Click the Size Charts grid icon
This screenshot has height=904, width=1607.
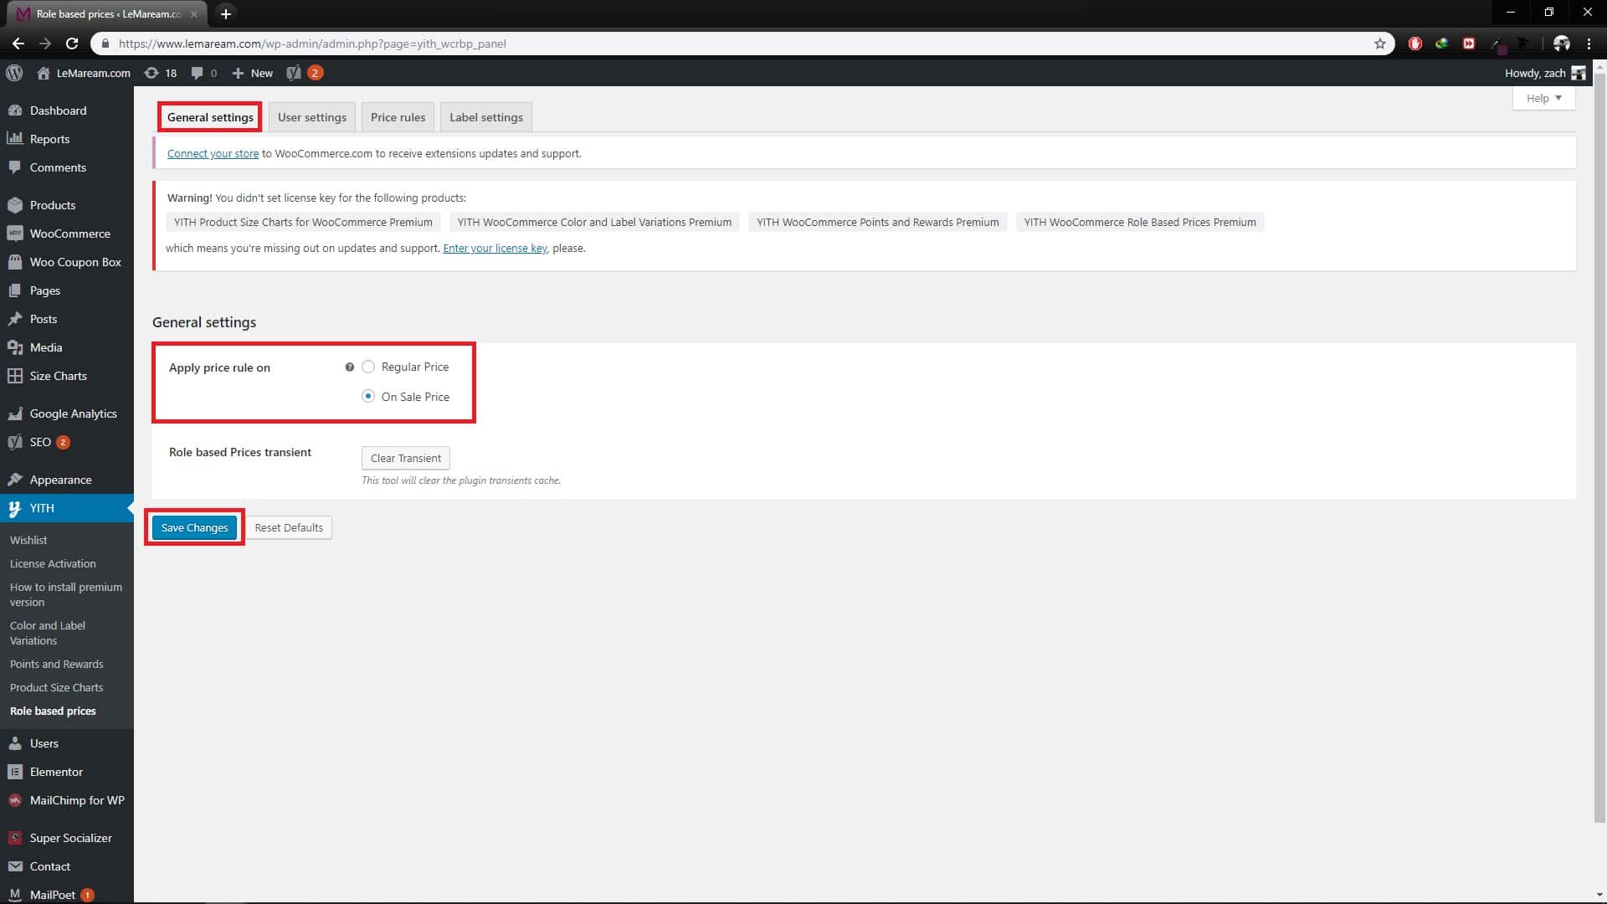coord(15,376)
